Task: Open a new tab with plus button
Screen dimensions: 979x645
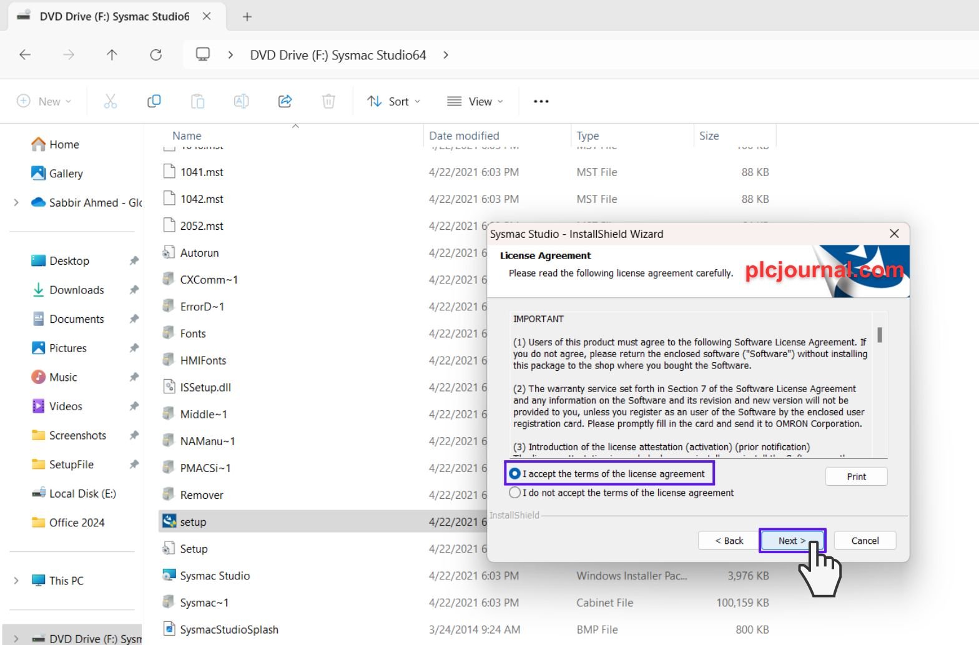Action: click(x=247, y=17)
